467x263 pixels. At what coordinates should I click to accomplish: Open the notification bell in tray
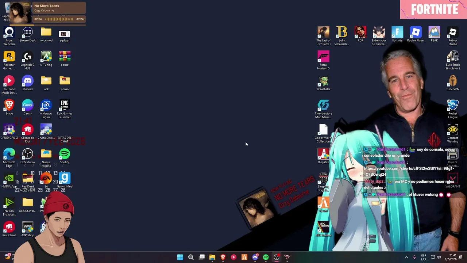(460, 257)
